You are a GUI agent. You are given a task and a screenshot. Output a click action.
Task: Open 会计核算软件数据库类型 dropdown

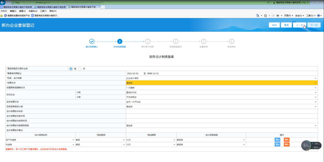pyautogui.click(x=221, y=125)
